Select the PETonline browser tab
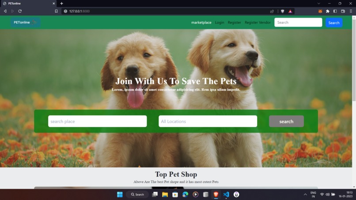The height and width of the screenshot is (200, 356). 28,4
